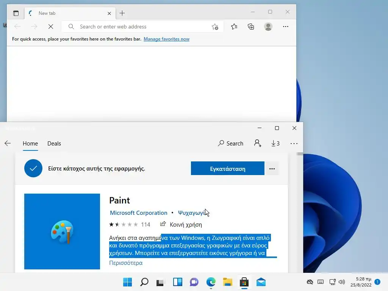
Task: Open the Favorites list in Edge
Action: pyautogui.click(x=234, y=27)
